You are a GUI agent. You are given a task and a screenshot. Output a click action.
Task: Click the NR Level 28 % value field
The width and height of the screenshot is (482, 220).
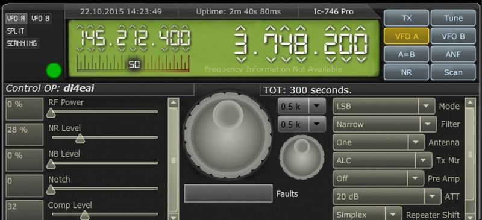pyautogui.click(x=25, y=134)
